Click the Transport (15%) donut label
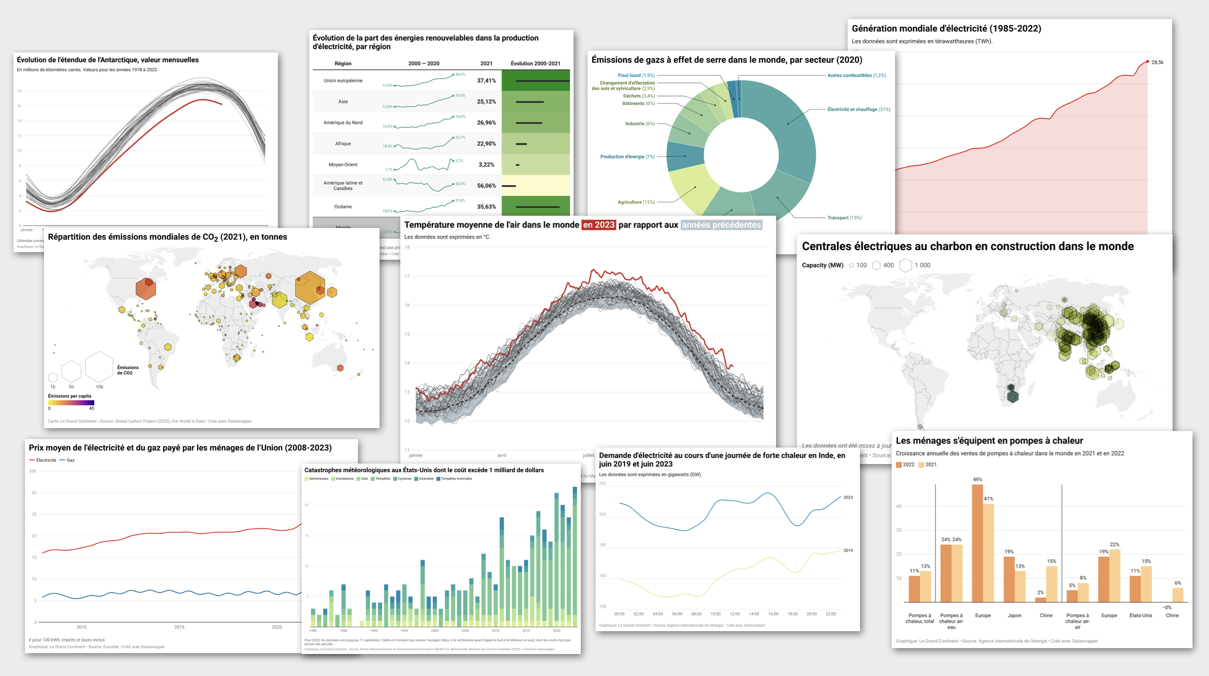This screenshot has height=676, width=1209. 844,217
